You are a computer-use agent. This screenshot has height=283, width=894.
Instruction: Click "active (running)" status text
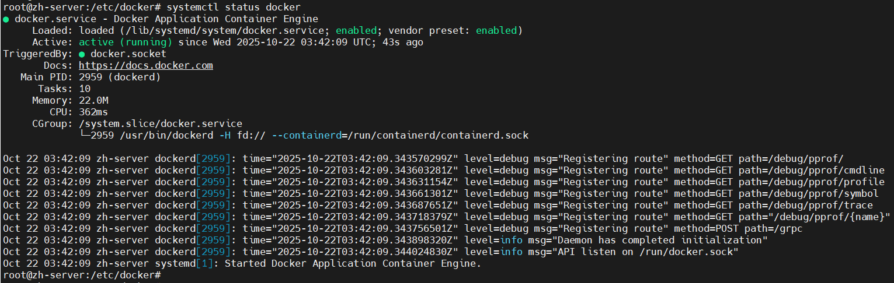[126, 42]
